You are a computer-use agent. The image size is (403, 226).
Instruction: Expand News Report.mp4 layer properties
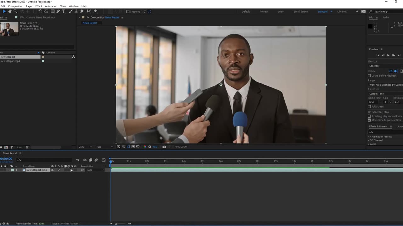click(x=9, y=170)
